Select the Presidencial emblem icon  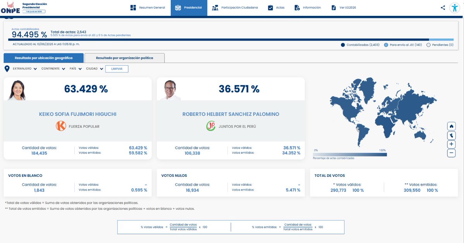pyautogui.click(x=178, y=8)
